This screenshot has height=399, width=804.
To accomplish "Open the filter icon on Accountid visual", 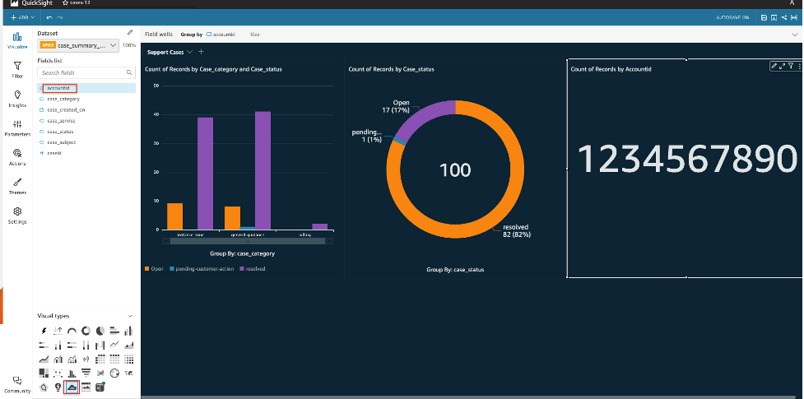I will point(791,66).
